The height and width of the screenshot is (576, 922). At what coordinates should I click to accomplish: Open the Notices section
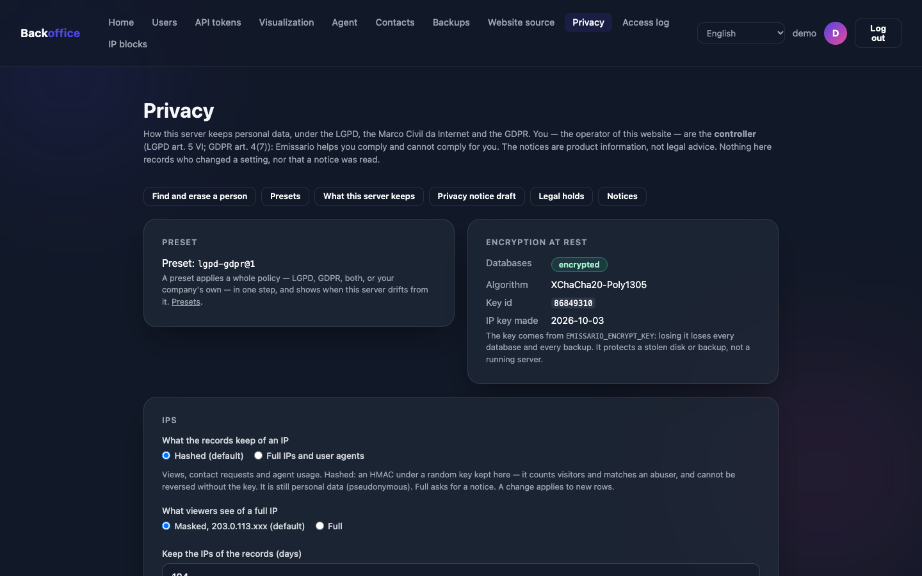(622, 196)
